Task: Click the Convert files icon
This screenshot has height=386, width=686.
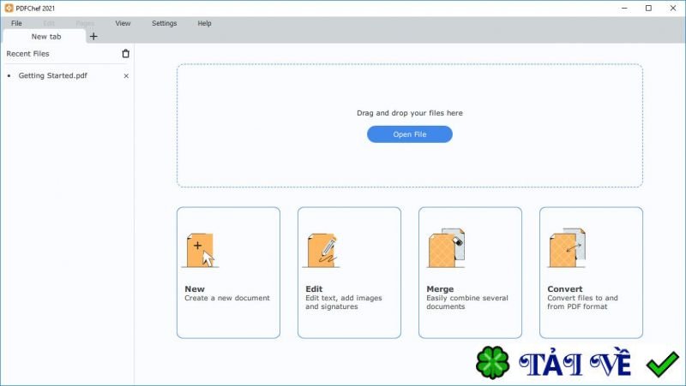Action: tap(567, 247)
